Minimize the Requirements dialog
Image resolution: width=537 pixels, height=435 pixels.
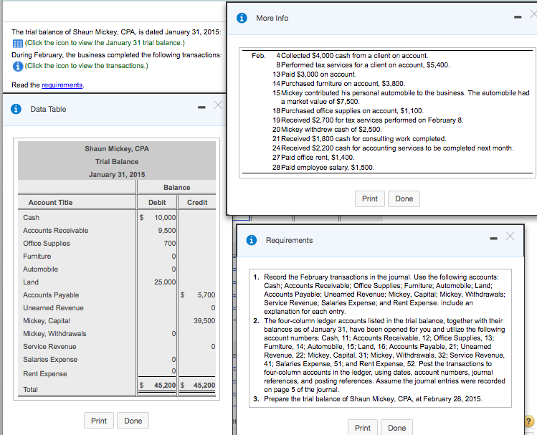[x=493, y=238]
